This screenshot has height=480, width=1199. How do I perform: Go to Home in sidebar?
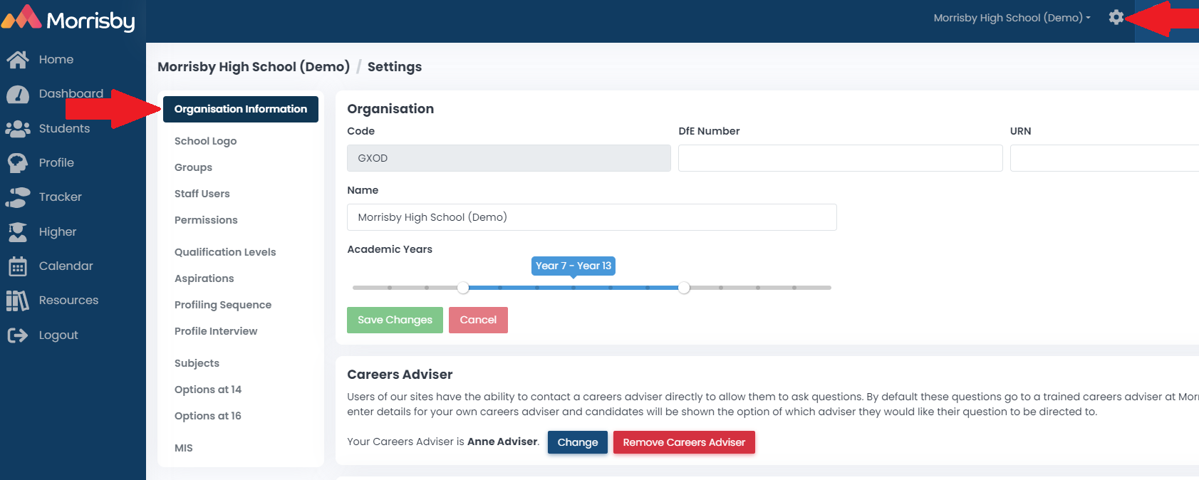click(x=56, y=60)
